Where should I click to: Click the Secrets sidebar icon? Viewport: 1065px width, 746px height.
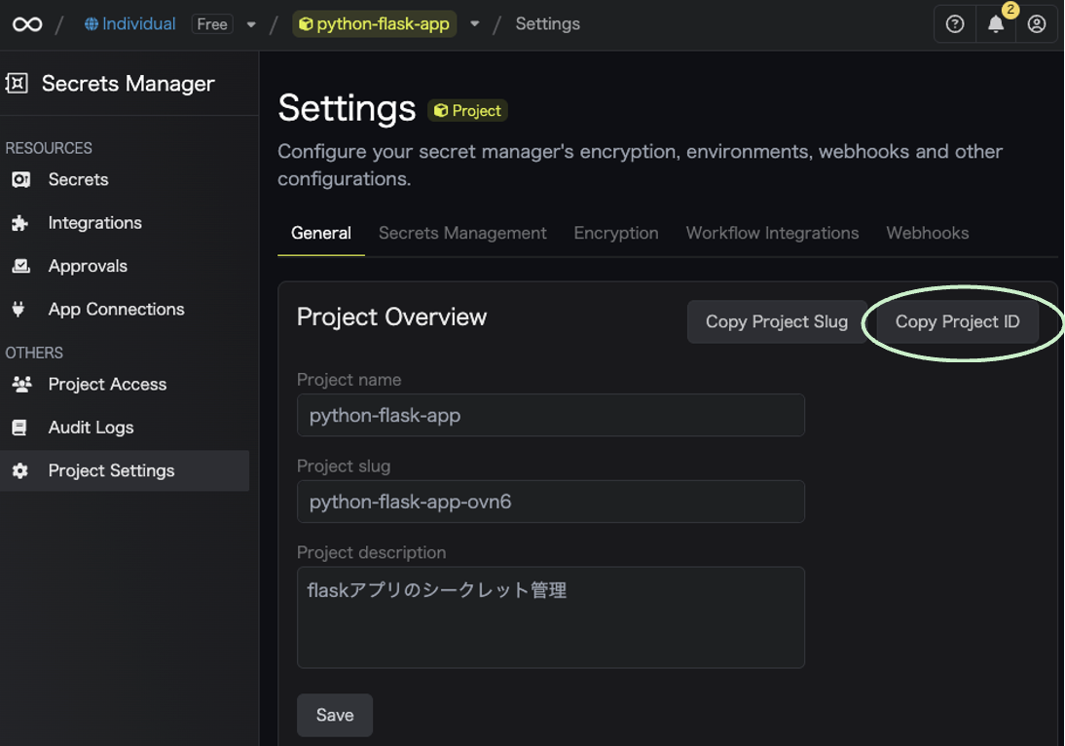coord(20,180)
